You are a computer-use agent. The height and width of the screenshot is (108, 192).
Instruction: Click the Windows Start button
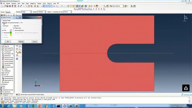pyautogui.click(x=3, y=106)
